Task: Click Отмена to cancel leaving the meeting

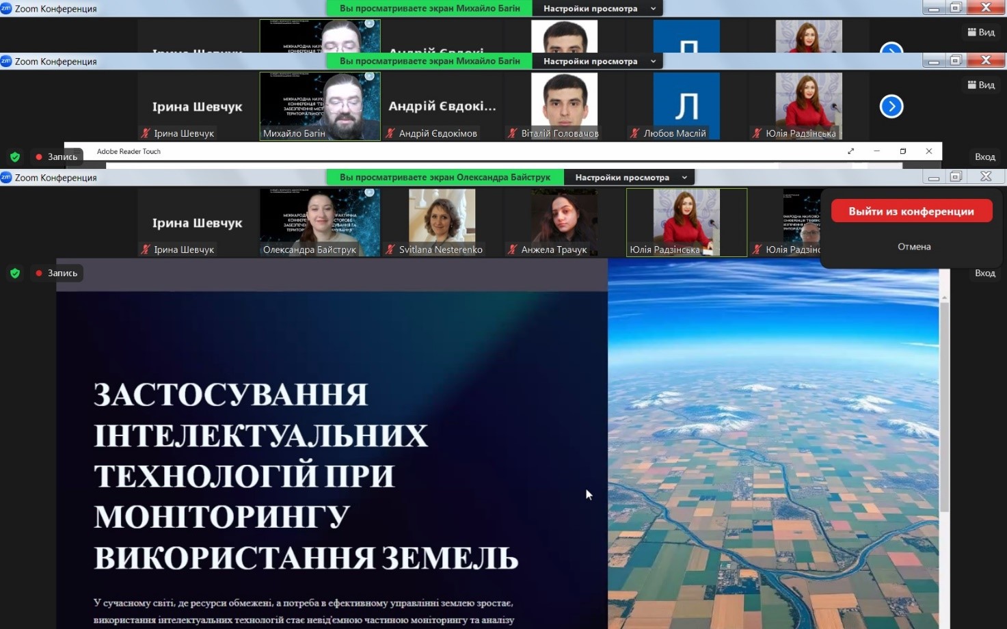Action: click(x=914, y=247)
